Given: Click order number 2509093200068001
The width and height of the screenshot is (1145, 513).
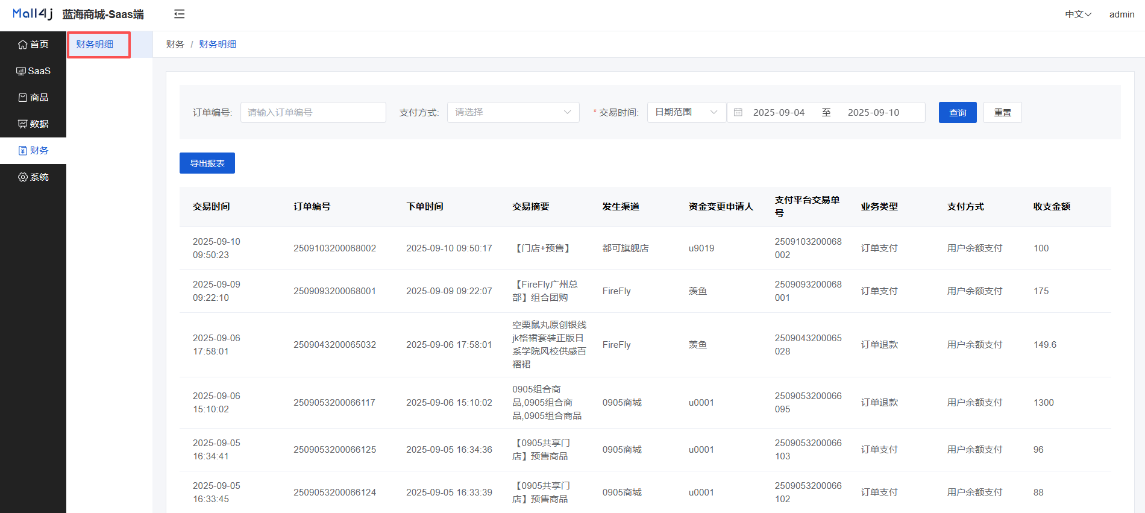Looking at the screenshot, I should tap(334, 291).
